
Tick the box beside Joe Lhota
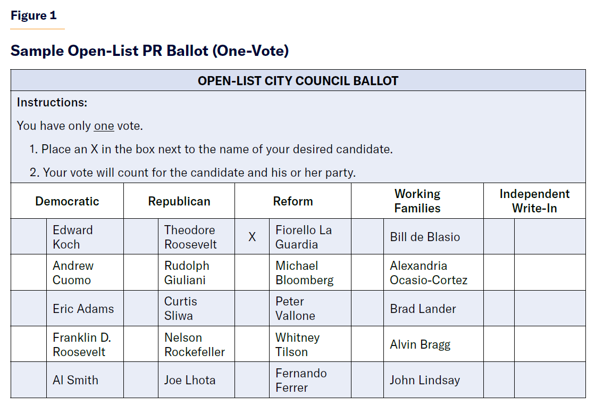141,380
